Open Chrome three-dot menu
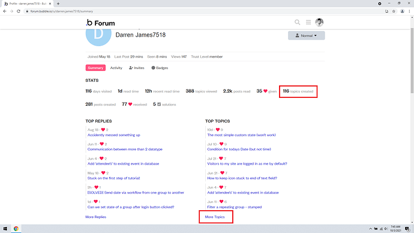Screen dimensions: 414x233 coord(409,11)
